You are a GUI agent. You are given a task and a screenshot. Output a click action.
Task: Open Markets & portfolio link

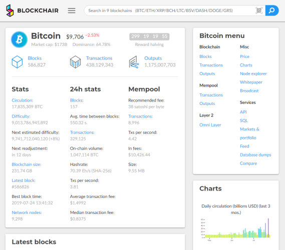249,133
